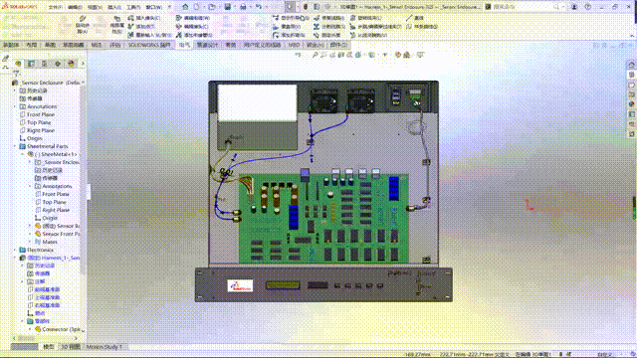Click the Edit Appearance color ball icon
This screenshot has height=358, width=637.
[x=398, y=55]
